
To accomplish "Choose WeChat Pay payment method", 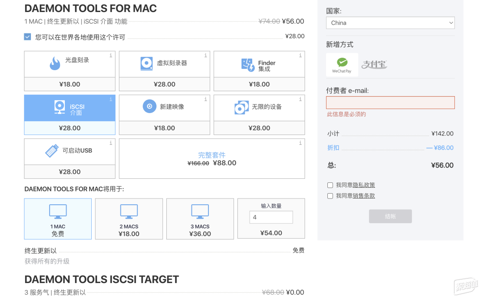I will point(342,65).
